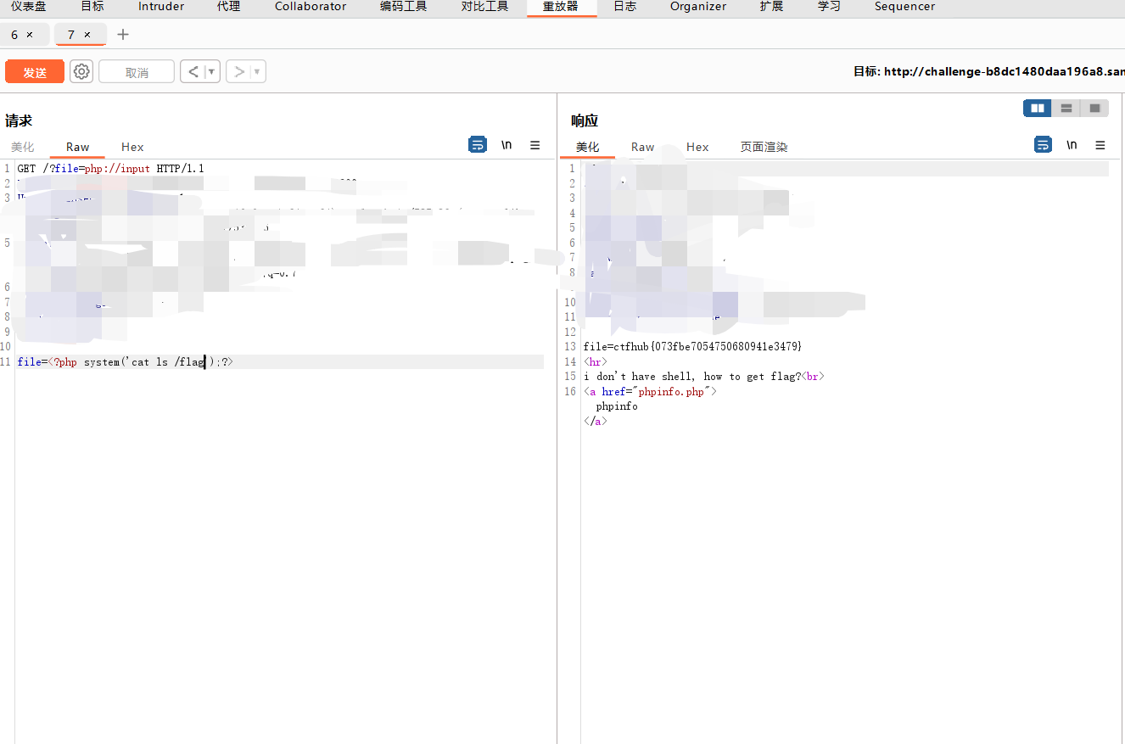Click the 目标 target URL label
The height and width of the screenshot is (744, 1125).
coord(988,72)
